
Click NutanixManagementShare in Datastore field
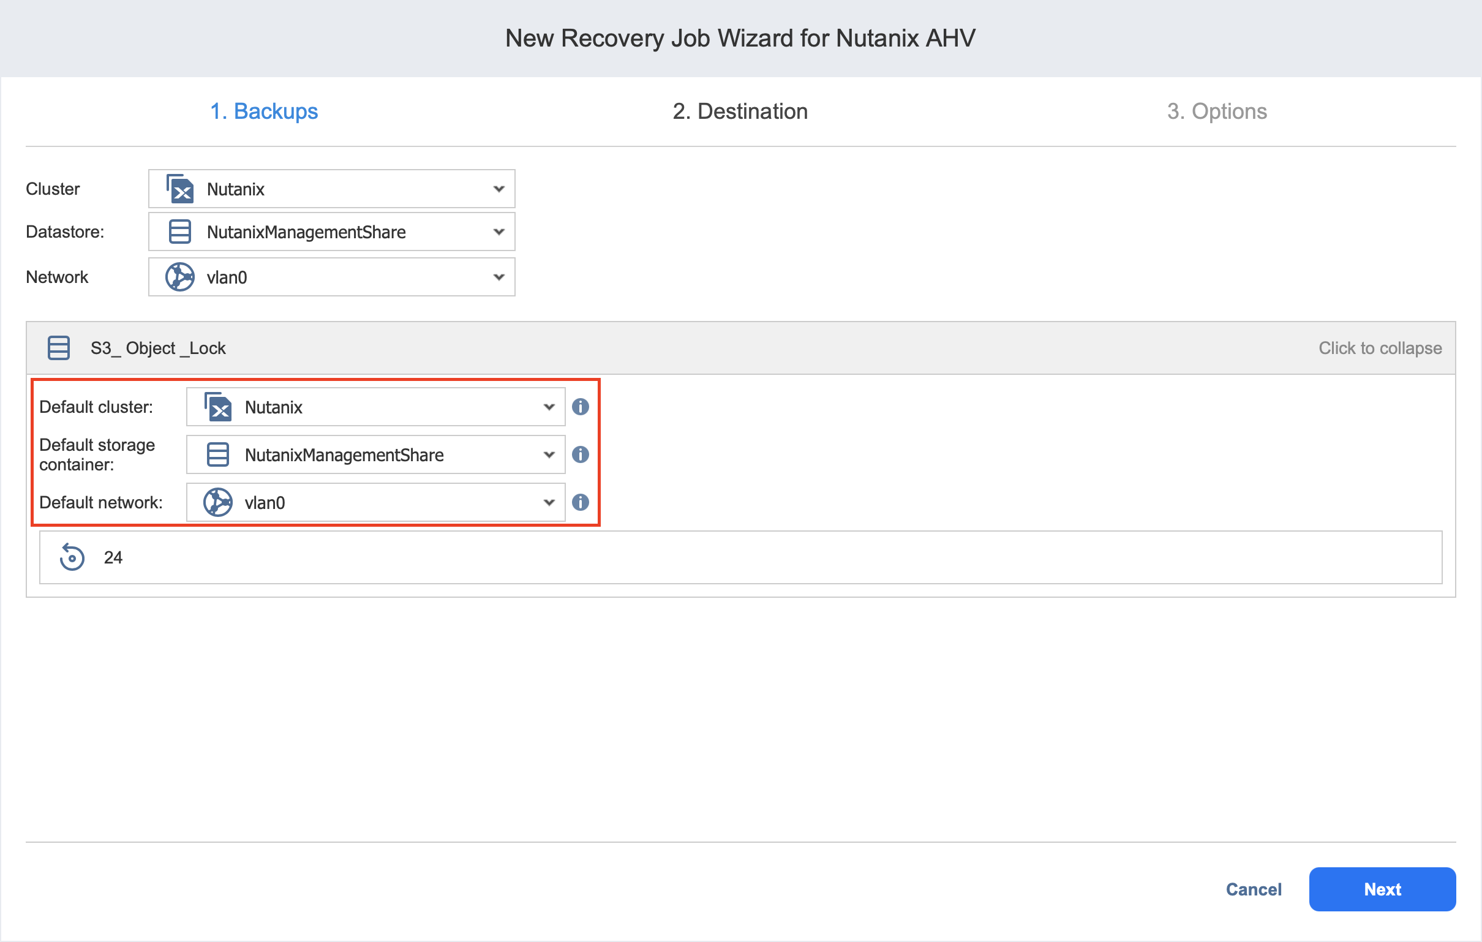coord(306,232)
